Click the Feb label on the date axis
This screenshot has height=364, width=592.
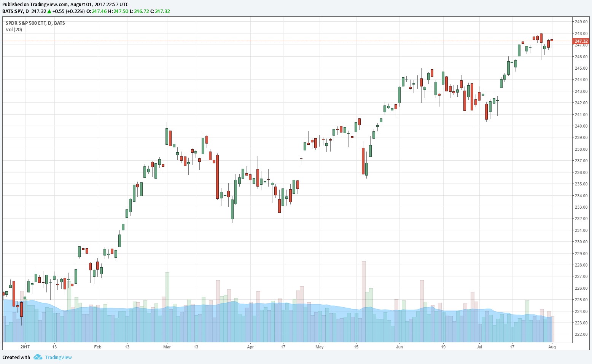point(98,347)
